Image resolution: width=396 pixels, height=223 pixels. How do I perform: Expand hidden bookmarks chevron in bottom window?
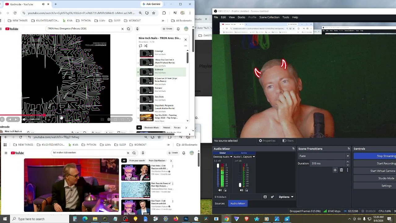click(168, 145)
